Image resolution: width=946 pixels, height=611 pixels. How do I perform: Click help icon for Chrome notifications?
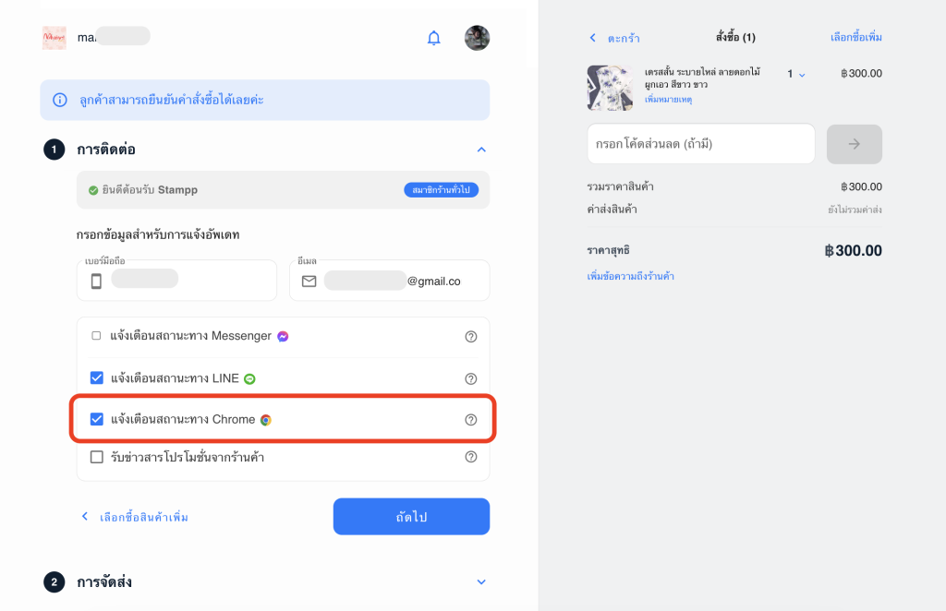(471, 420)
